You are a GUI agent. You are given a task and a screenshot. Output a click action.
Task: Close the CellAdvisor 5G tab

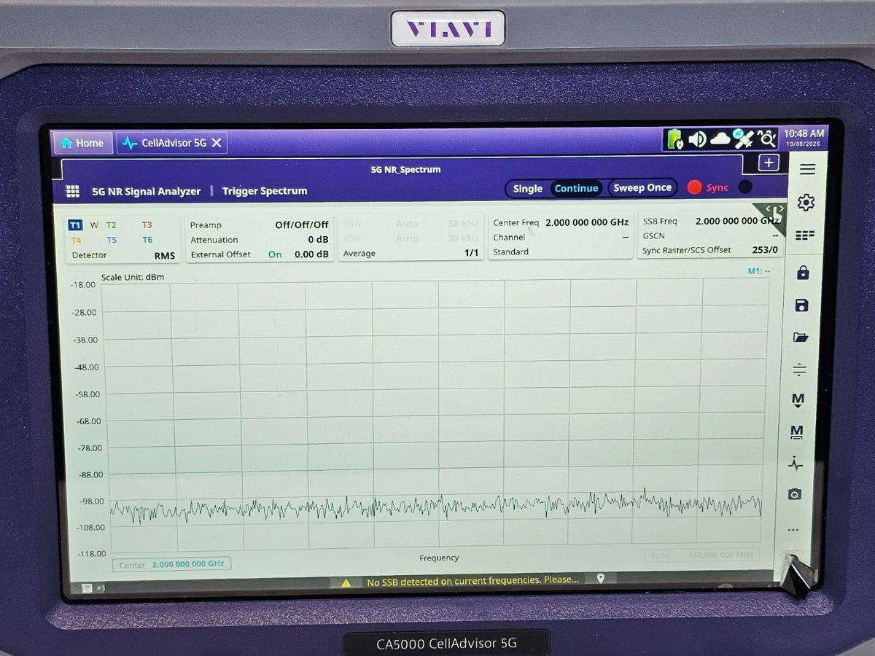click(217, 143)
